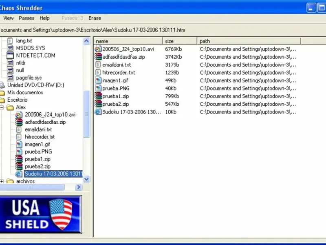Select Sudoku 17-03-2006 label in folder tree
The height and width of the screenshot is (245, 326).
click(53, 174)
